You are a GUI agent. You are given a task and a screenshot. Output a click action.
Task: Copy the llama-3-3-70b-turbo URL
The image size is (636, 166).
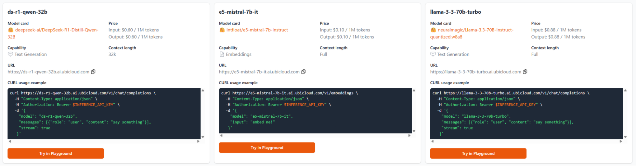pyautogui.click(x=525, y=72)
